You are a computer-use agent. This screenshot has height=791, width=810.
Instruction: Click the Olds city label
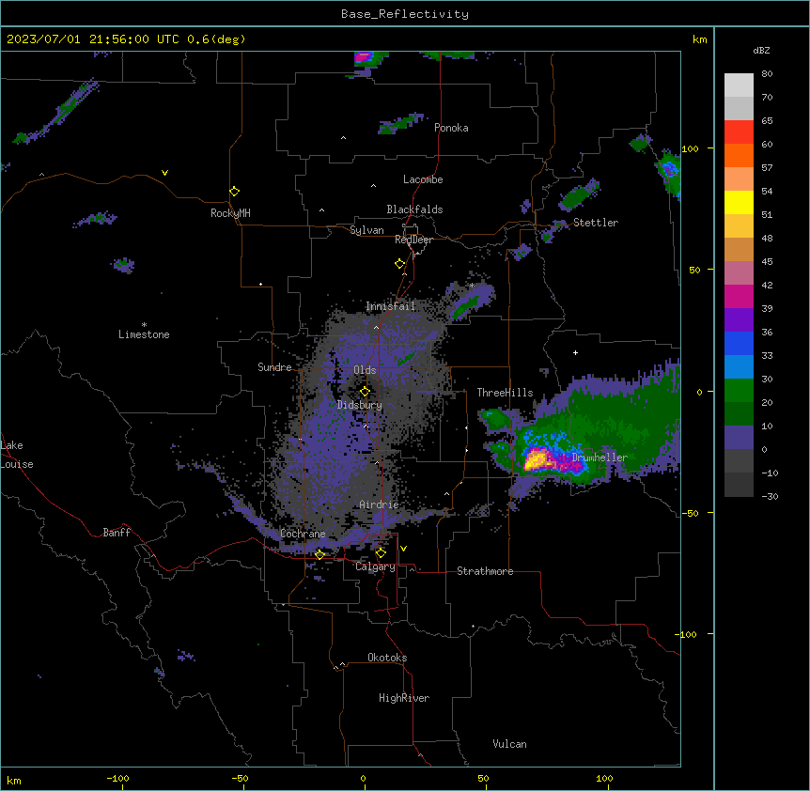click(365, 370)
